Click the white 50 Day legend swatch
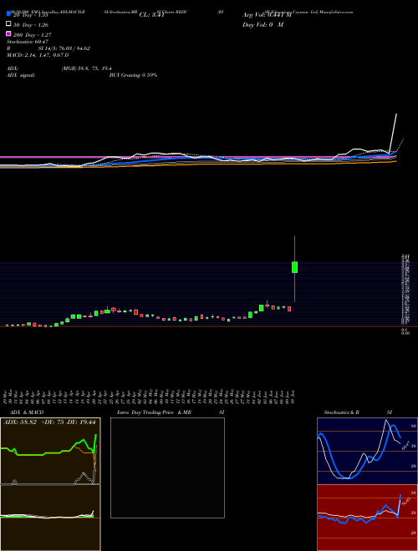This screenshot has height=551, width=418. click(8, 24)
